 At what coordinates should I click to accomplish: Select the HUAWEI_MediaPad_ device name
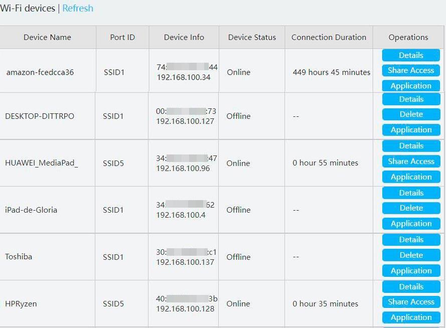(42, 163)
